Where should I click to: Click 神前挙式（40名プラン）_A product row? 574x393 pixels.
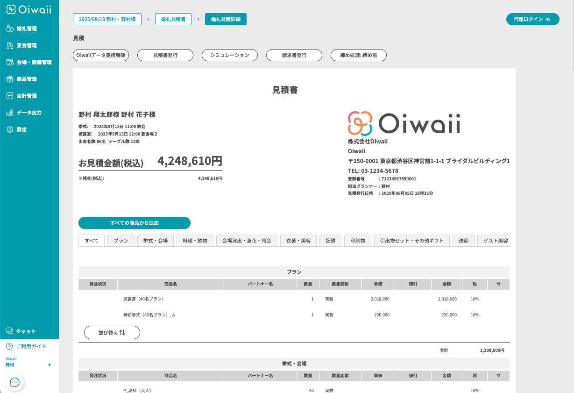pos(294,315)
